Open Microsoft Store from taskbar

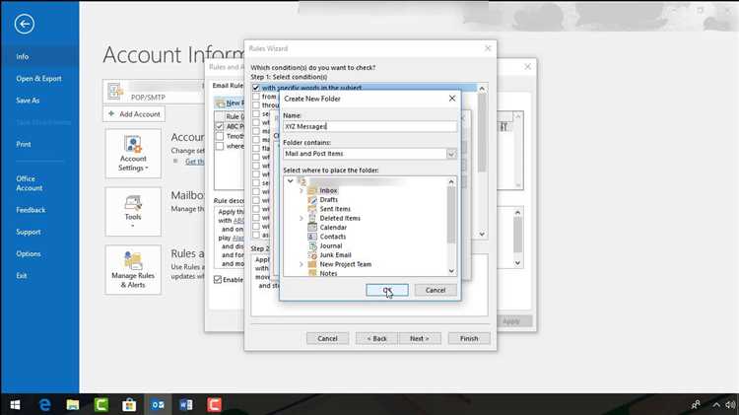coord(129,404)
